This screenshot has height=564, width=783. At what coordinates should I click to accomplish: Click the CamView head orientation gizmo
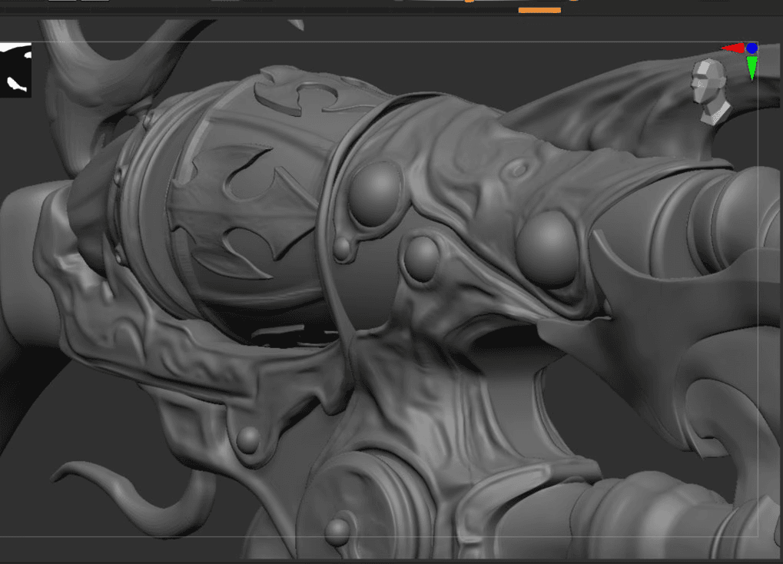click(x=711, y=92)
